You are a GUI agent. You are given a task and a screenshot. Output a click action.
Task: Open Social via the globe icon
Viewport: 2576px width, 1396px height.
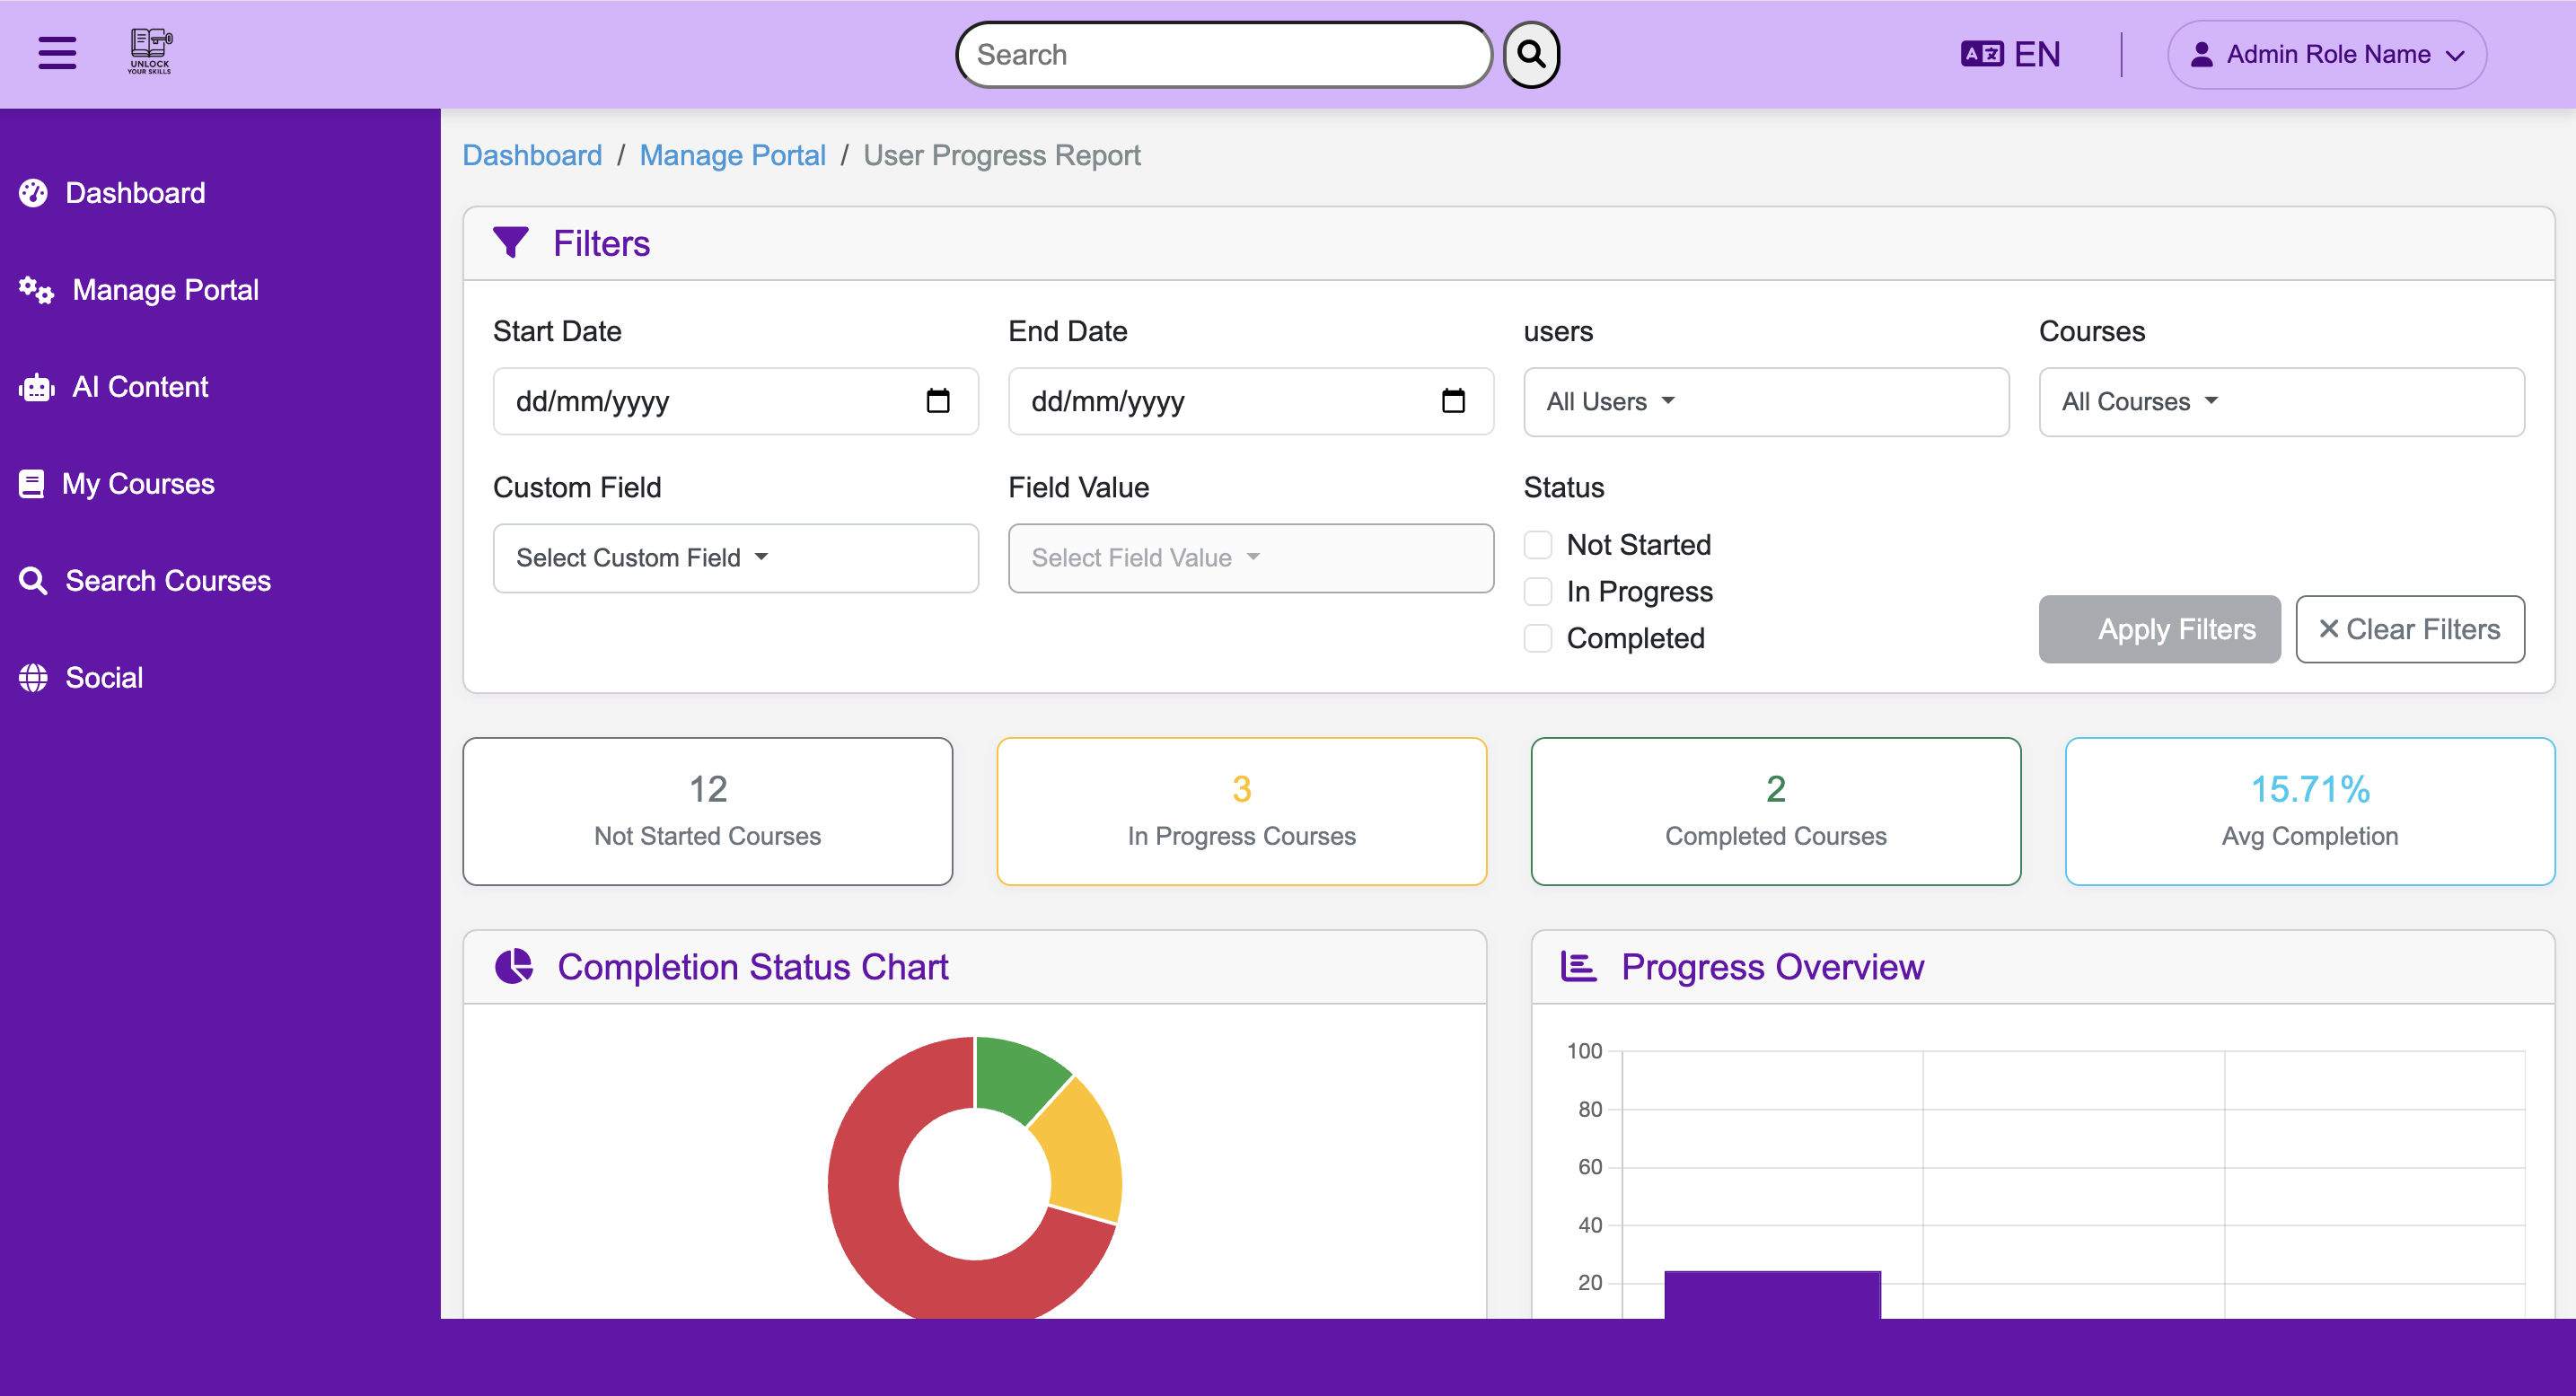34,677
